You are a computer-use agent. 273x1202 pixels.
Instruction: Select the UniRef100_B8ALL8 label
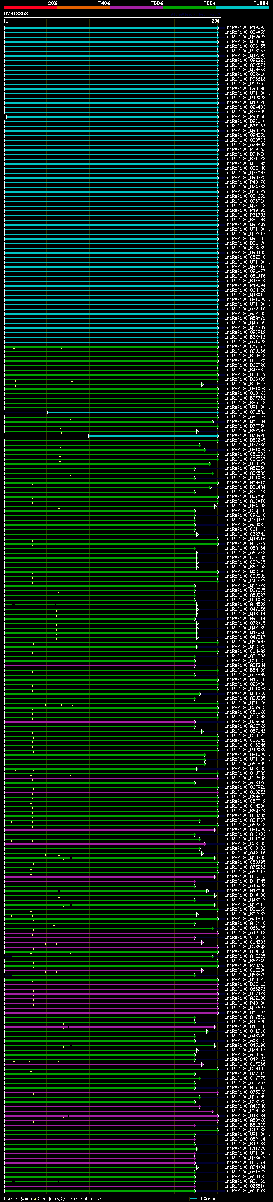(245, 403)
